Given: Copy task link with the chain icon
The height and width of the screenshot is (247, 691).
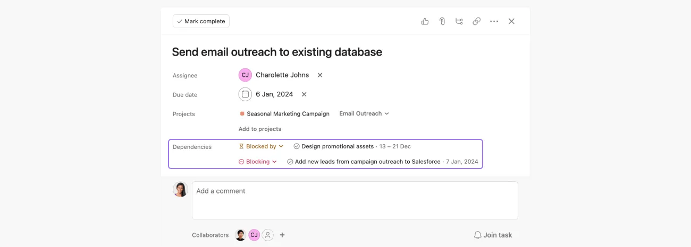Looking at the screenshot, I should [477, 21].
